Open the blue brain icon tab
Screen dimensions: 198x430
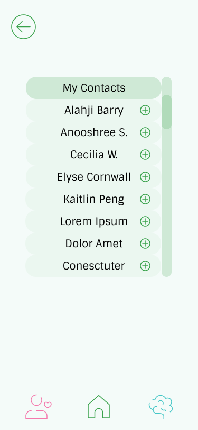click(161, 407)
